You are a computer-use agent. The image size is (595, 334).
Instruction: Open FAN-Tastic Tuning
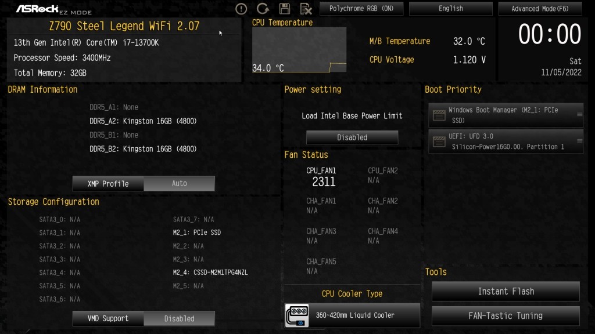(506, 316)
